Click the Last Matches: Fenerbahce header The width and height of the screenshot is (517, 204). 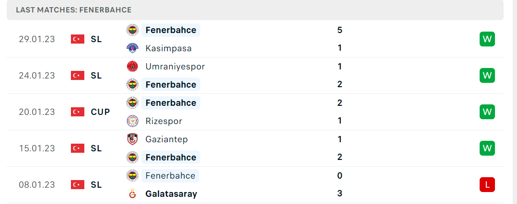coord(73,10)
